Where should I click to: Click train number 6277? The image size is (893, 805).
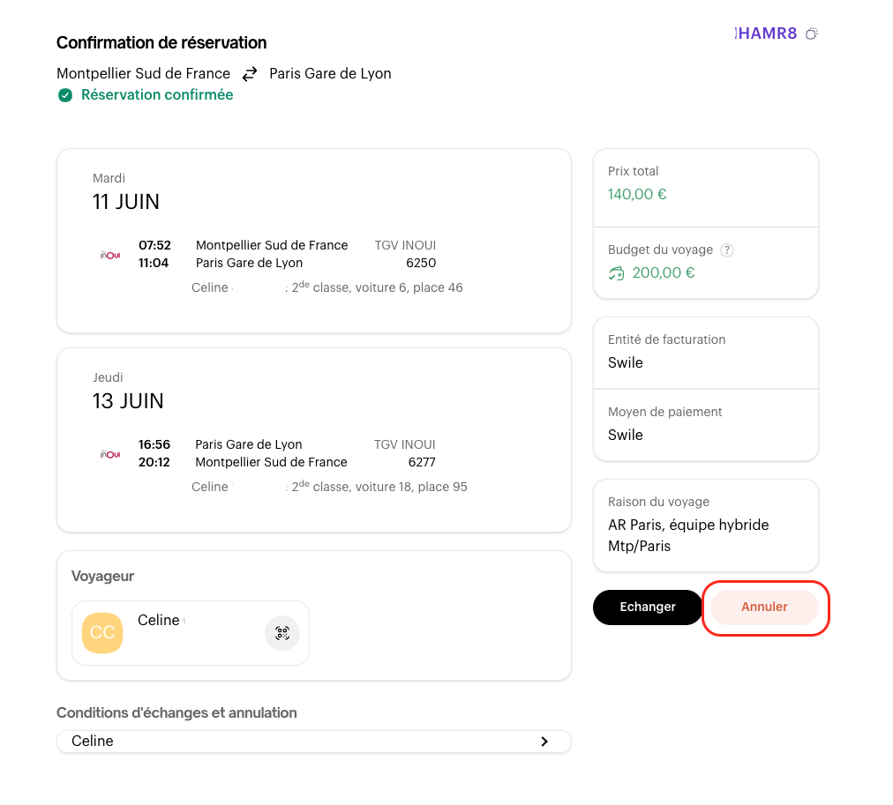point(421,462)
